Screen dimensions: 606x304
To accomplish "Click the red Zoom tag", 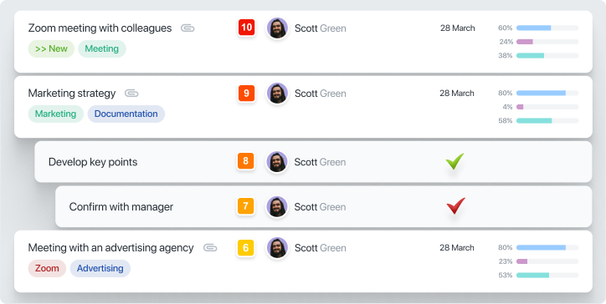I will pos(47,269).
